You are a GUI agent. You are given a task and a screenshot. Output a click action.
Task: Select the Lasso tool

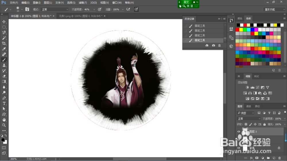(4, 33)
